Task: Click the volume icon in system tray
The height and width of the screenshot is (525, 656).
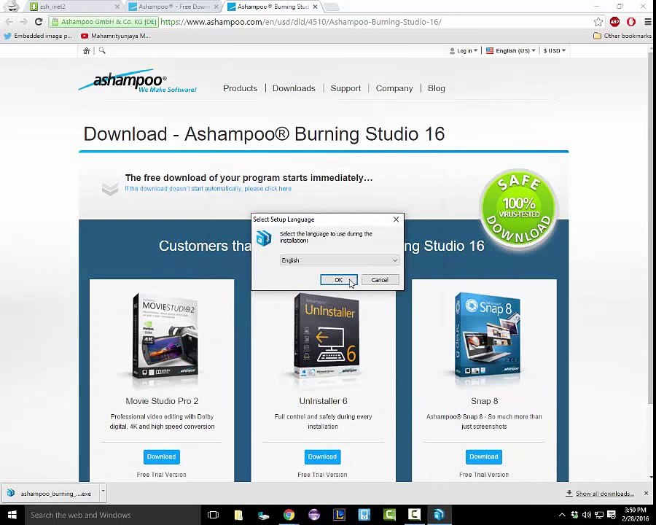Action: tap(587, 515)
